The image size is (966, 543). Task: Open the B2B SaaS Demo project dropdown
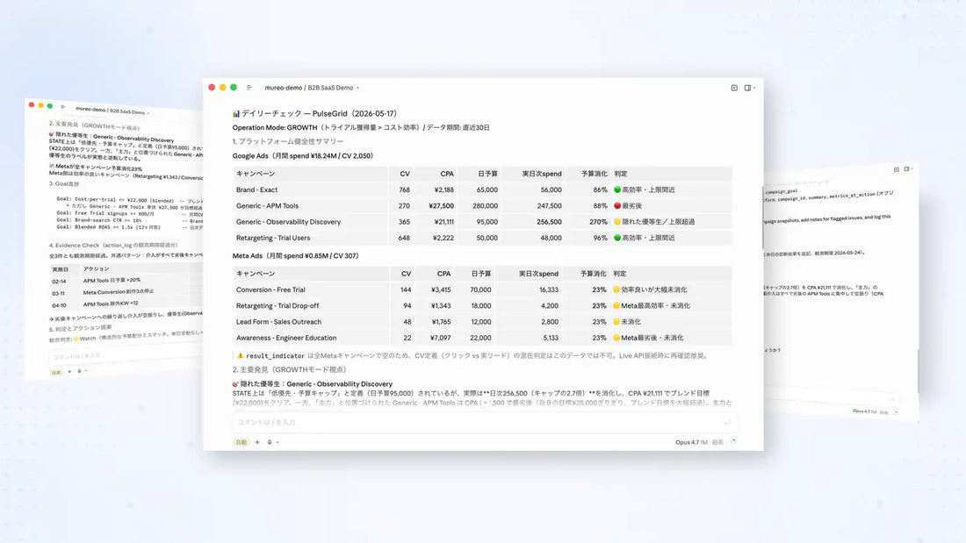[x=333, y=88]
